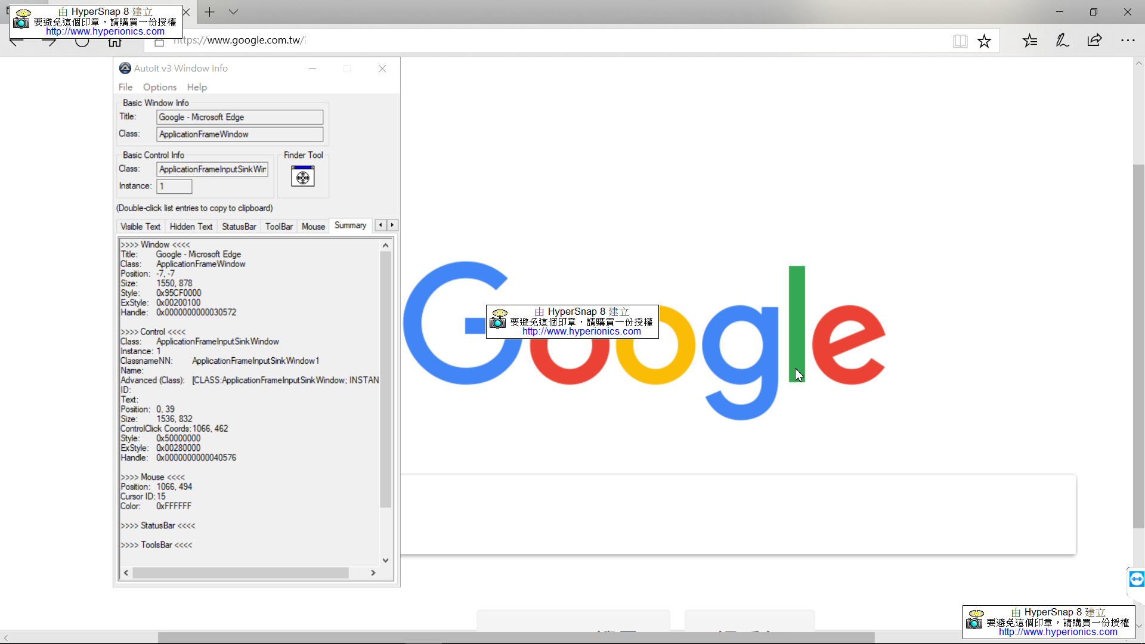Switch to the Visible Text tab
The width and height of the screenshot is (1145, 644).
[140, 227]
